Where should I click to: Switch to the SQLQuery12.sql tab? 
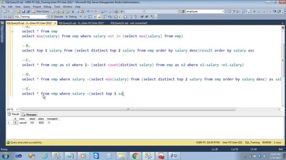pos(81,23)
